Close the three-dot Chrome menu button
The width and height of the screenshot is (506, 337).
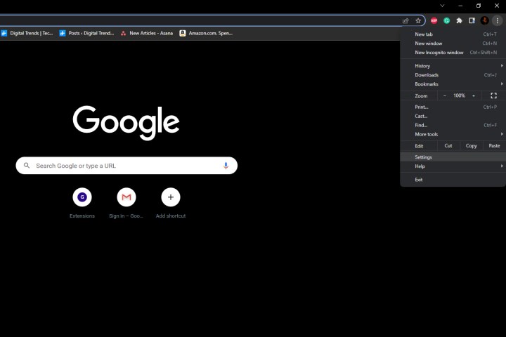coord(498,20)
